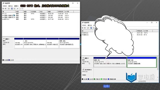Open 文件(F) menu in the 软件 (D:) window

(x=5, y=6)
